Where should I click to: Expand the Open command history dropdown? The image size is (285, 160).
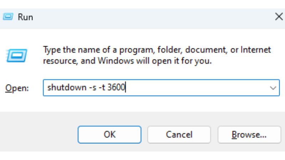tap(273, 88)
